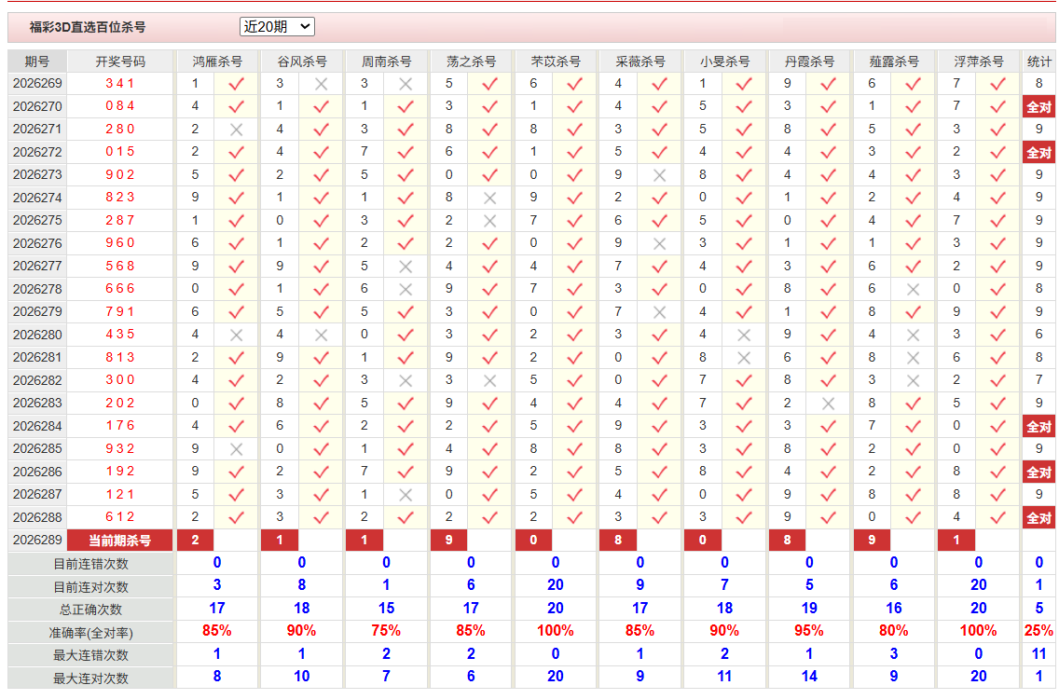Screen dimensions: 1059x699
Task: Click the winning number 341 in row 2026269
Action: pos(120,84)
